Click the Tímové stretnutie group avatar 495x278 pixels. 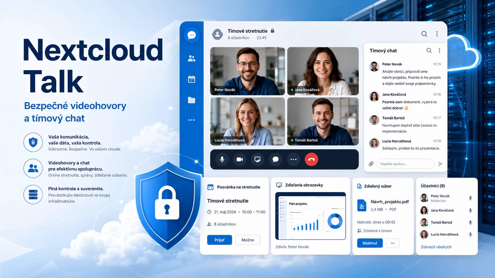(218, 34)
